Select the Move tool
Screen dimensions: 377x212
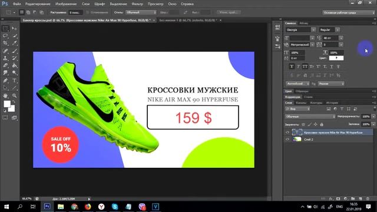(x=14, y=29)
